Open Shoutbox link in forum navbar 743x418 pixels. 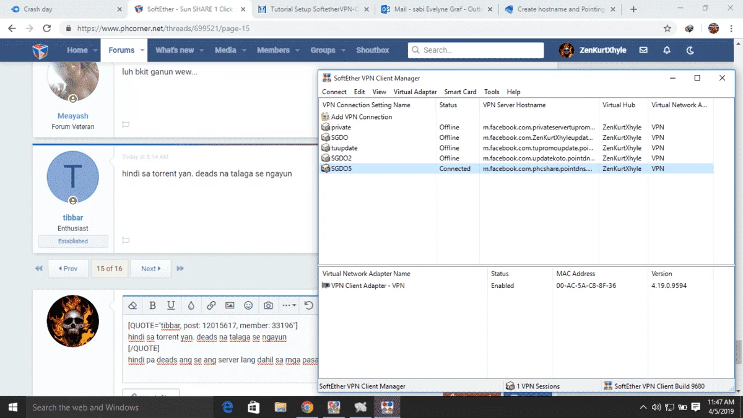click(373, 50)
